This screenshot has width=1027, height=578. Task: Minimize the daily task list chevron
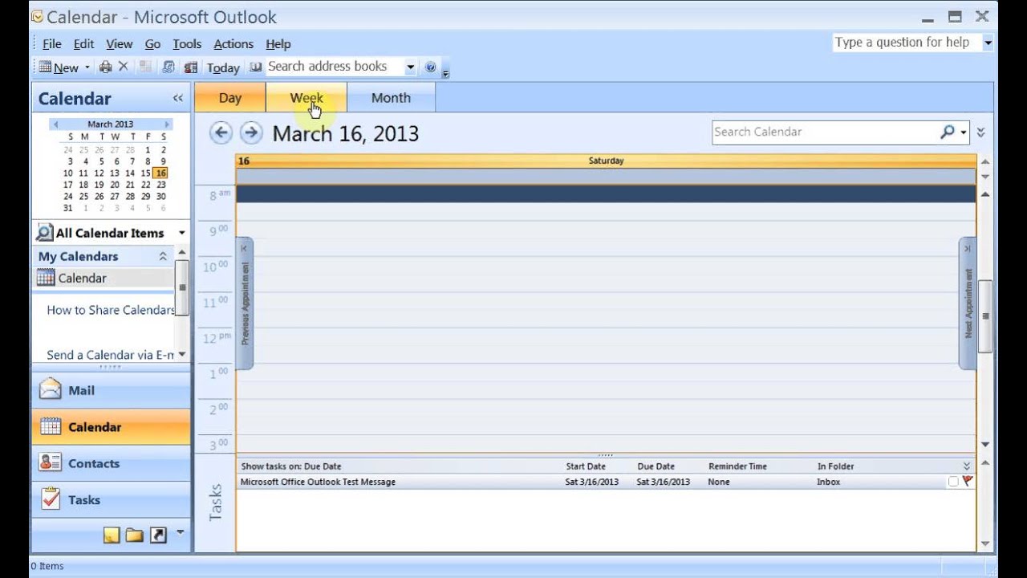(967, 466)
